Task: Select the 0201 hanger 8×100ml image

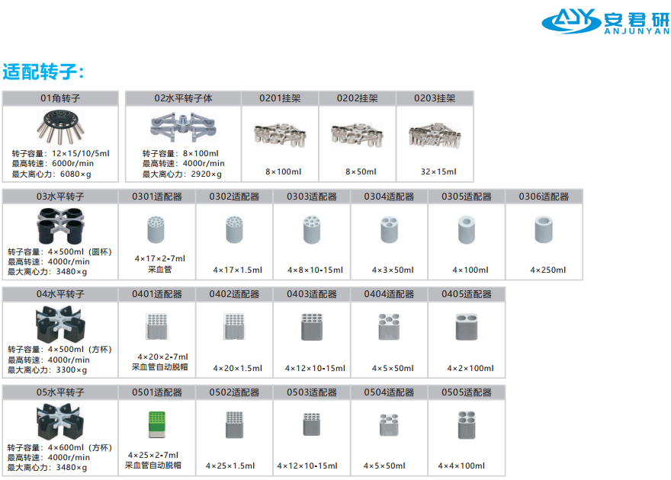Action: click(280, 136)
